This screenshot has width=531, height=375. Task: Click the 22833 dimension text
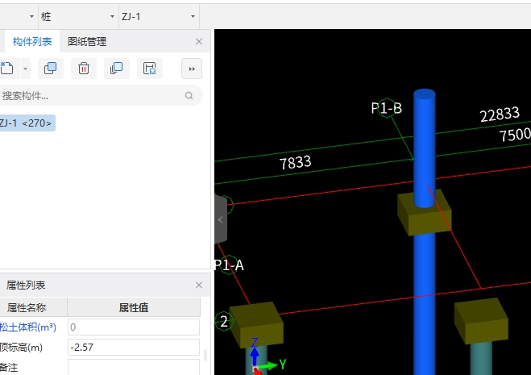500,115
